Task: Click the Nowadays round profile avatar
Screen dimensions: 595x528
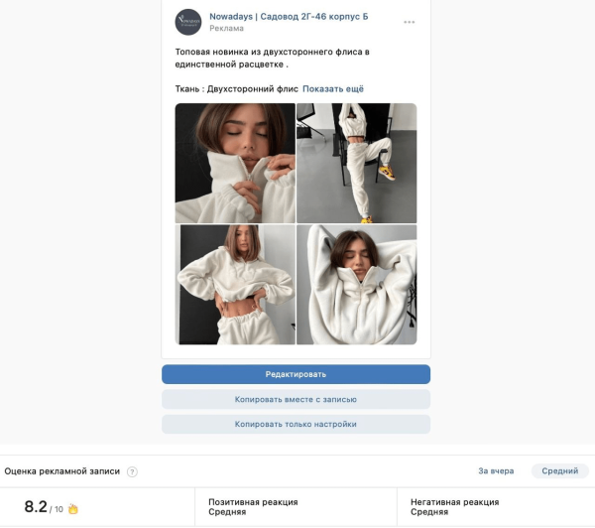Action: click(x=188, y=22)
